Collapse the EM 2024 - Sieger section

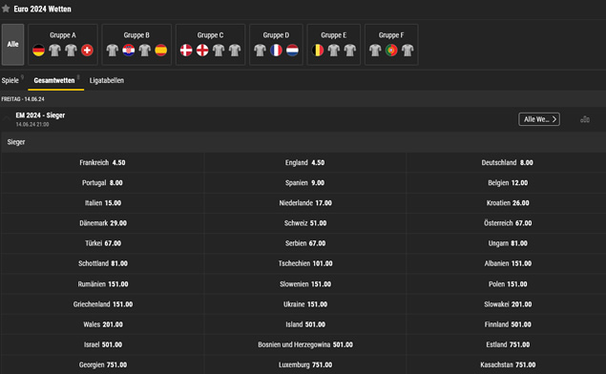pos(7,118)
